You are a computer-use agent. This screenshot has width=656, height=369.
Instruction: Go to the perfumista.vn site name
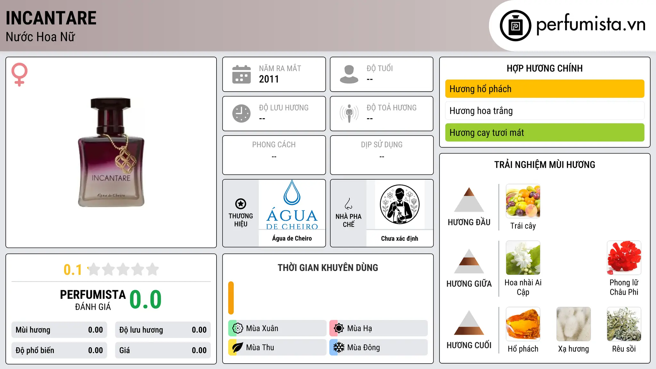(591, 24)
